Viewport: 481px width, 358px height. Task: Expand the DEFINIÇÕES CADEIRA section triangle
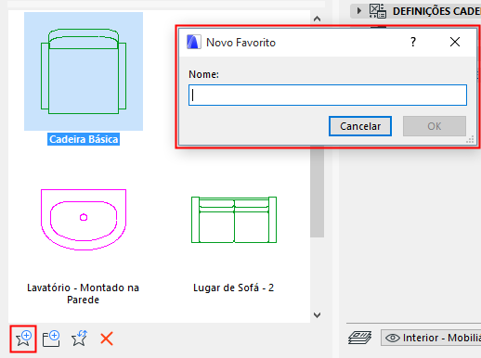(x=358, y=11)
